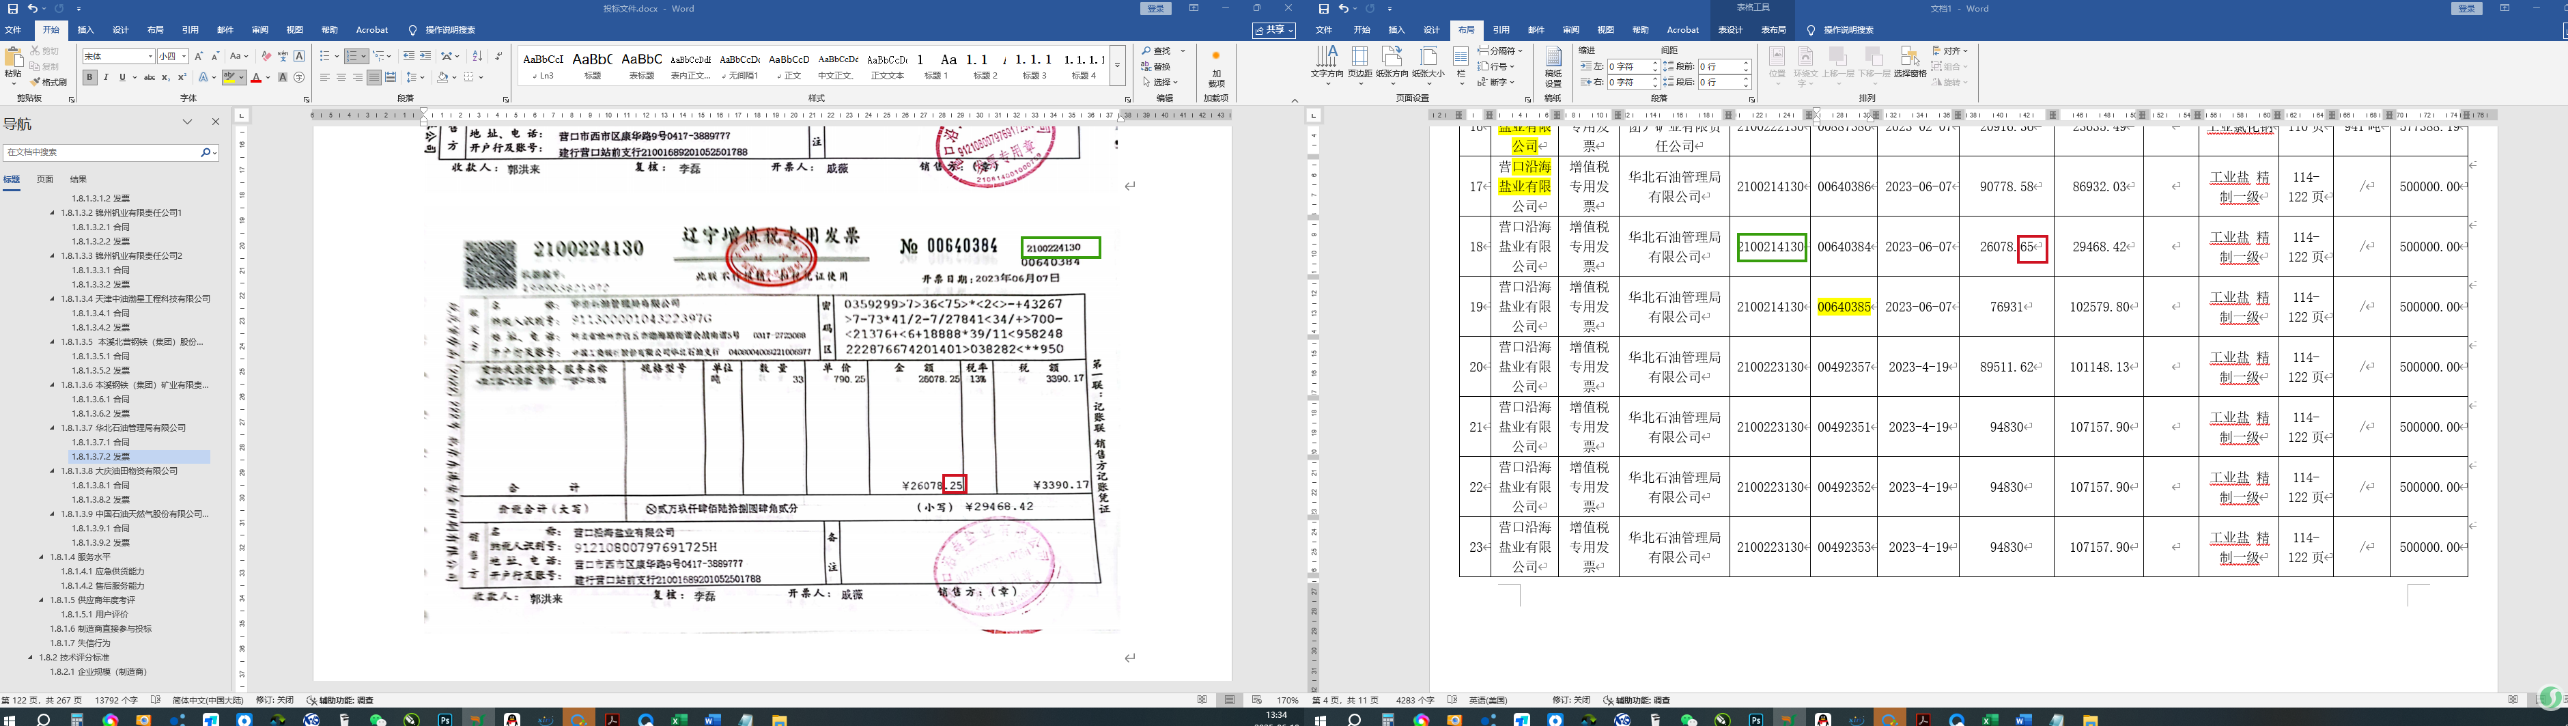Viewport: 2568px width, 726px height.
Task: Open the Find (查找) dropdown arrow
Action: (x=1183, y=51)
